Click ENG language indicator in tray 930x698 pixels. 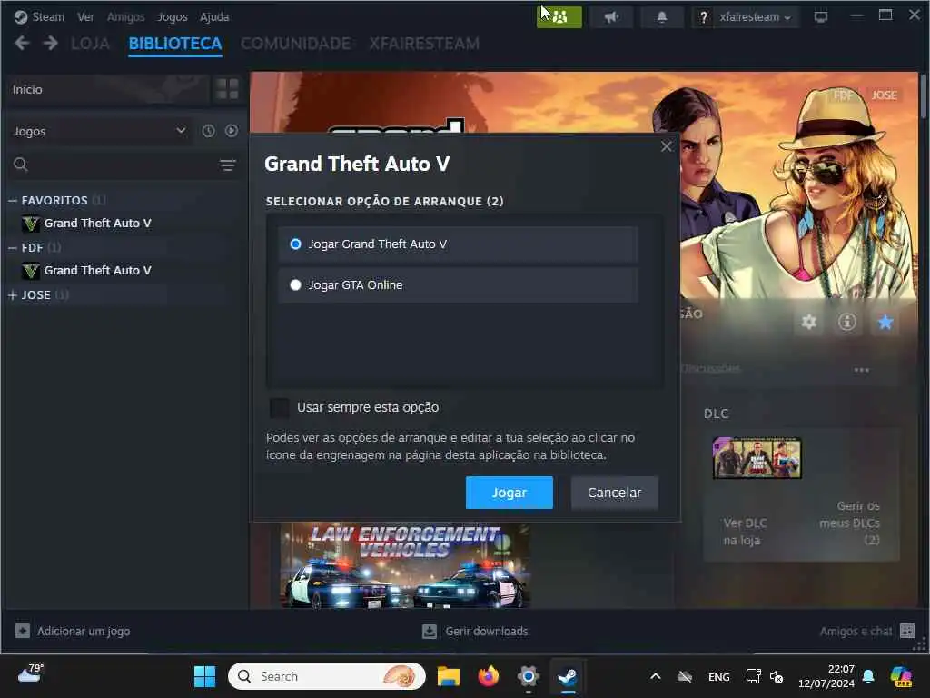click(x=719, y=676)
